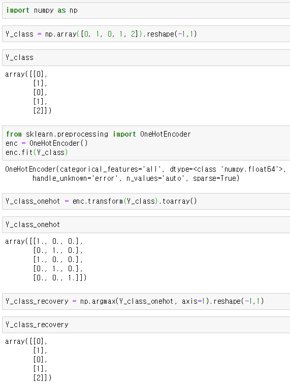Click the enc.fit(Y_class) line
The height and width of the screenshot is (384, 290).
point(37,152)
